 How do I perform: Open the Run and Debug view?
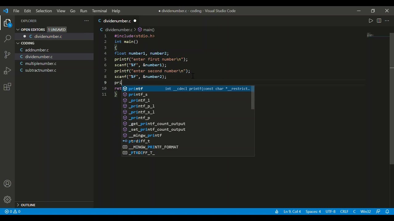point(7,71)
